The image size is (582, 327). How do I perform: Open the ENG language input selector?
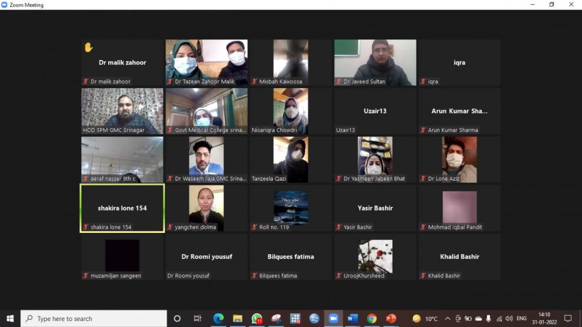[521, 319]
